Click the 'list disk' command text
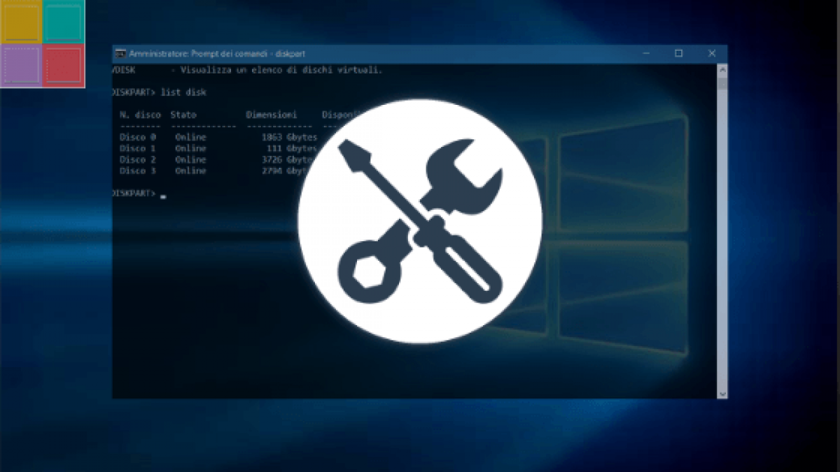Viewport: 840px width, 472px height. click(x=183, y=92)
